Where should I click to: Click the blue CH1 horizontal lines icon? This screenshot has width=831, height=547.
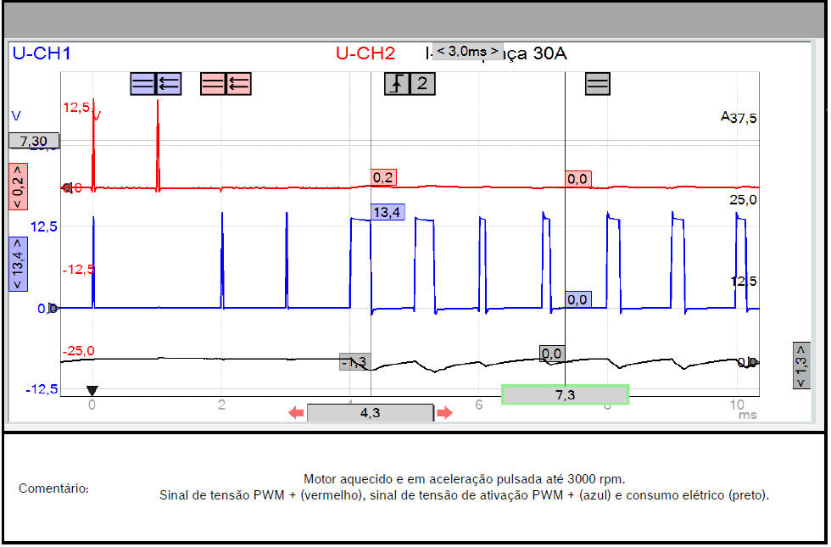click(x=142, y=83)
